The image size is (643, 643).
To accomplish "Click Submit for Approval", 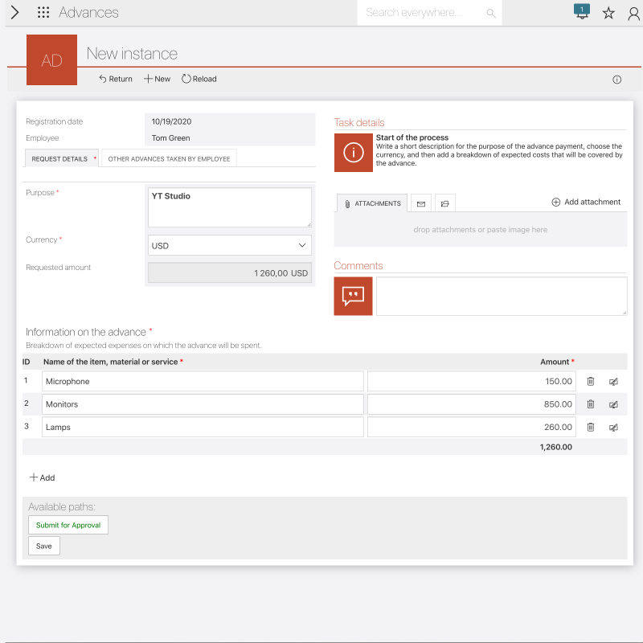I will (68, 525).
